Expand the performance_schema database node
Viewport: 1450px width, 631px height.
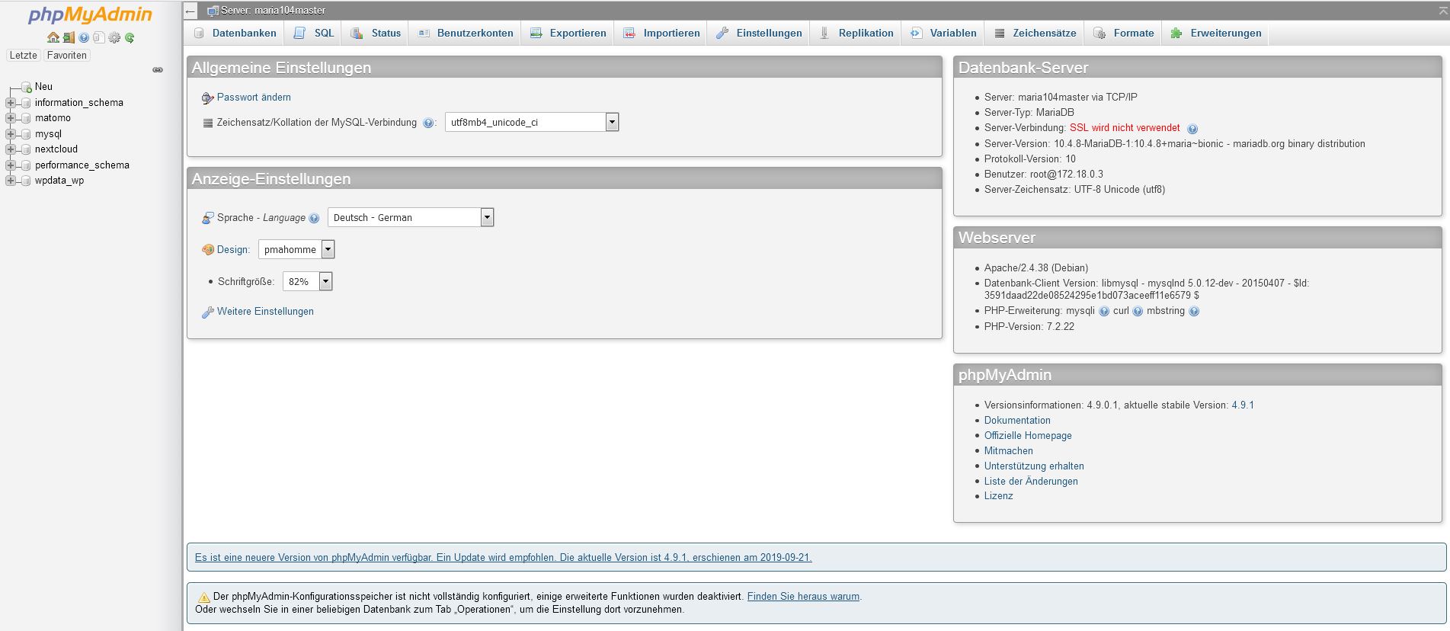[11, 165]
